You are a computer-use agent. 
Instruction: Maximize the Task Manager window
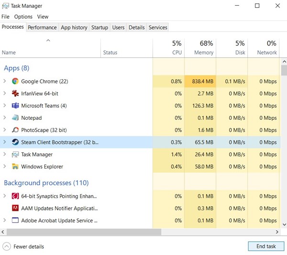257,6
